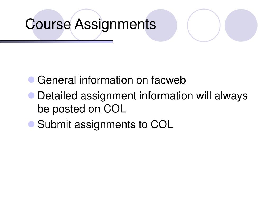The image size is (271, 203).
Task: Click the word Course in the title
Action: point(48,24)
